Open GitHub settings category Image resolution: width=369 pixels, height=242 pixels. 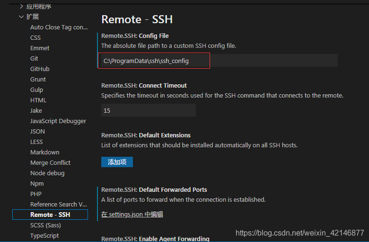click(40, 69)
